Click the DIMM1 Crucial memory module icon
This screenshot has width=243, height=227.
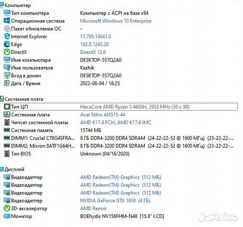click(x=7, y=137)
